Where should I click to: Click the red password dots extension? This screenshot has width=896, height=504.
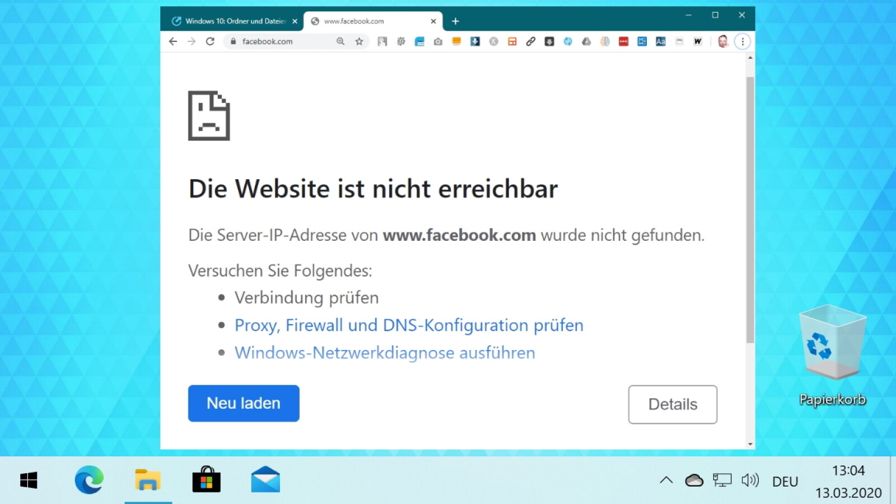[x=623, y=41]
